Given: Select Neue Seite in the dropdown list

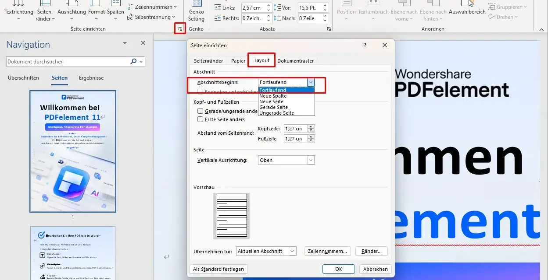Looking at the screenshot, I should coord(287,101).
